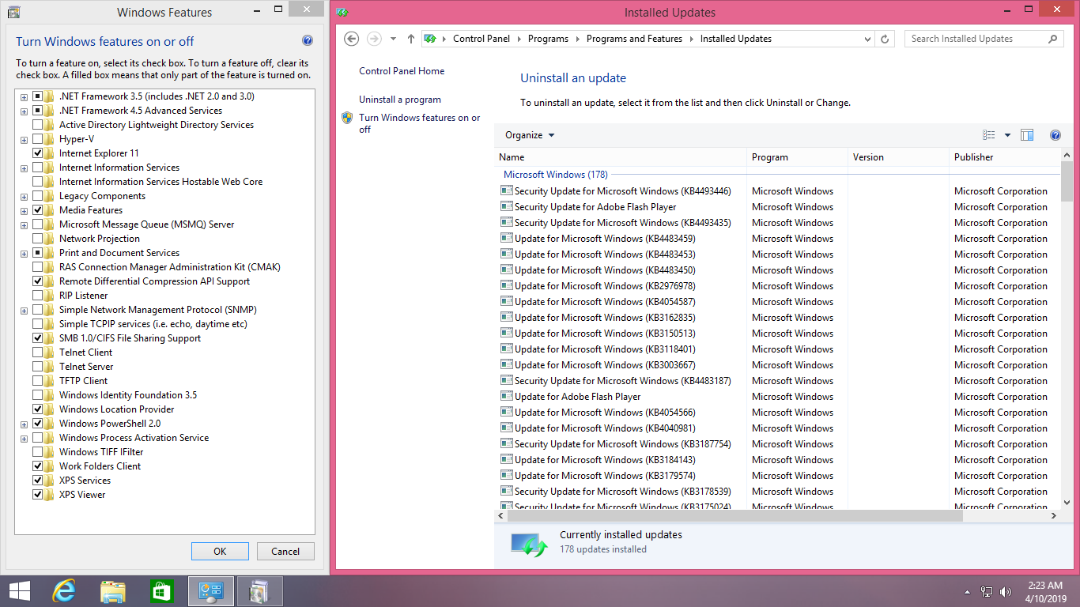This screenshot has width=1080, height=607.
Task: Click the Up arrow beside address bar
Action: point(410,39)
